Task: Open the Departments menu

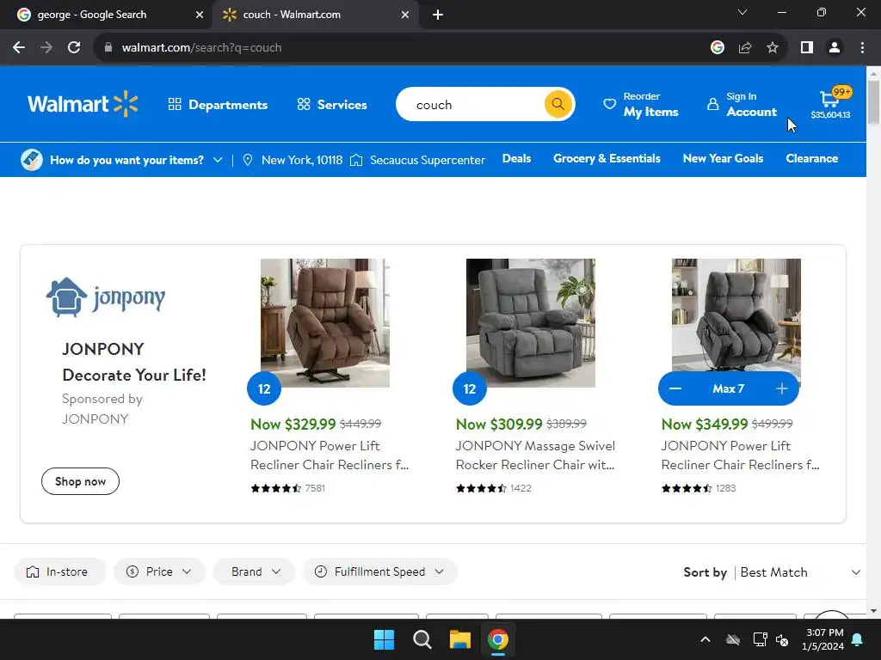Action: [x=218, y=105]
